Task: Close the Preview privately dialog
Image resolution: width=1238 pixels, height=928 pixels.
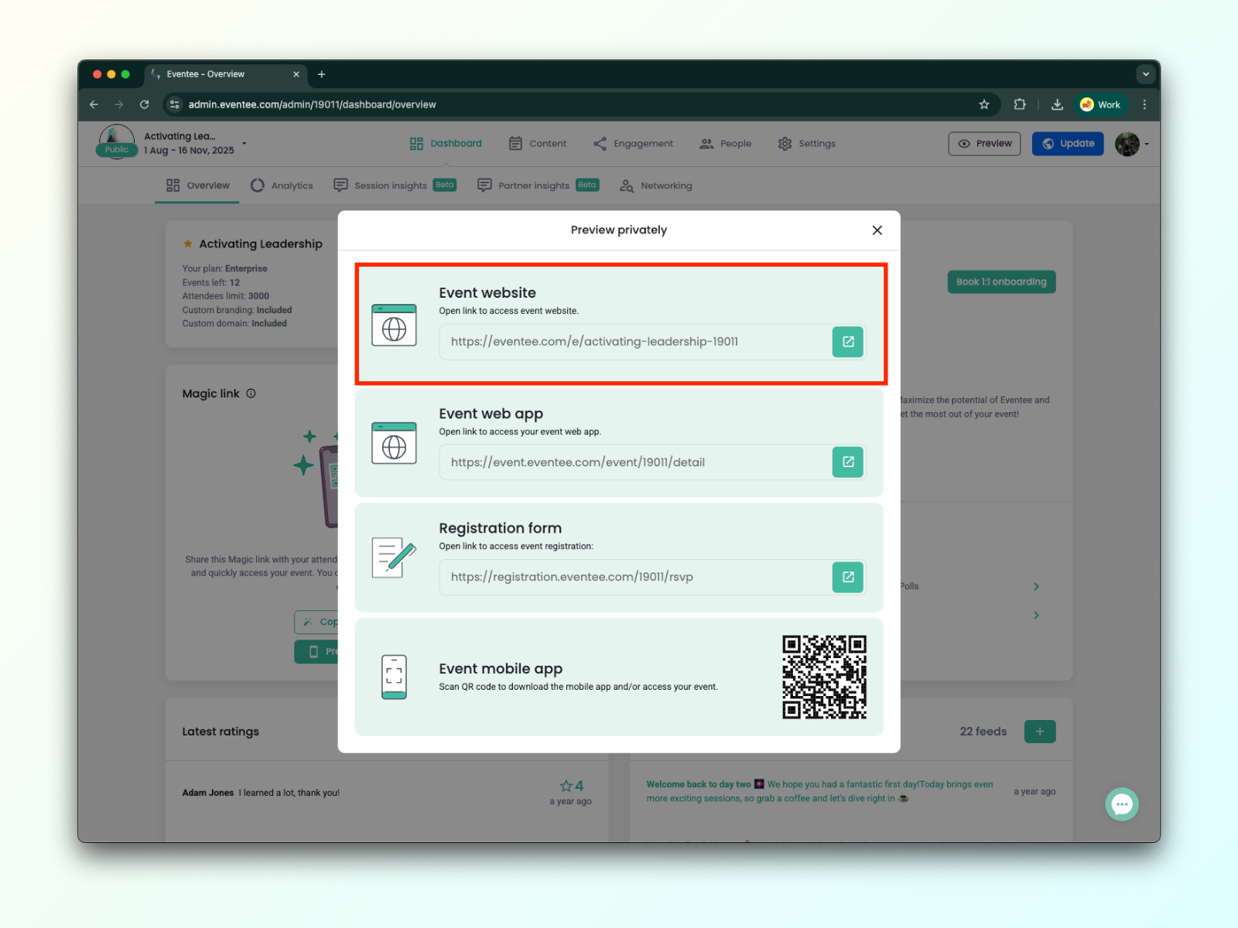Action: 877,230
